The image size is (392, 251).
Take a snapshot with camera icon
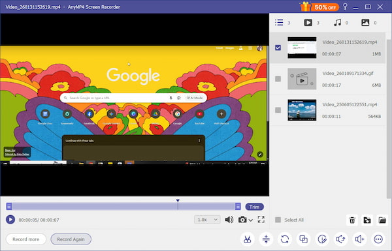point(242,220)
